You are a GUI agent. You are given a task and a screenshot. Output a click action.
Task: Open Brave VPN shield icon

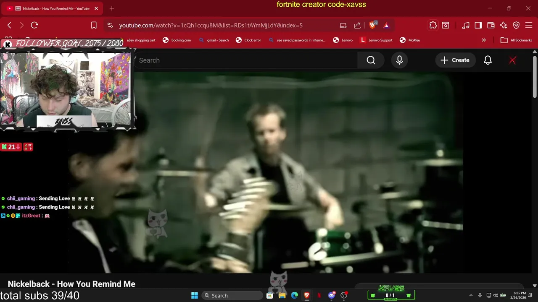coord(516,25)
